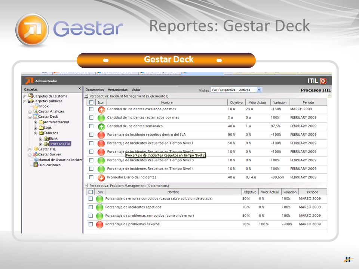Check the box for Promedio Diario de Incidentes
Viewport: 359px width, 269px height.
click(x=91, y=177)
